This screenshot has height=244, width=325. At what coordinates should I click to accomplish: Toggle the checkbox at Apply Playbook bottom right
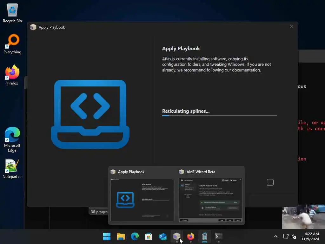click(270, 182)
